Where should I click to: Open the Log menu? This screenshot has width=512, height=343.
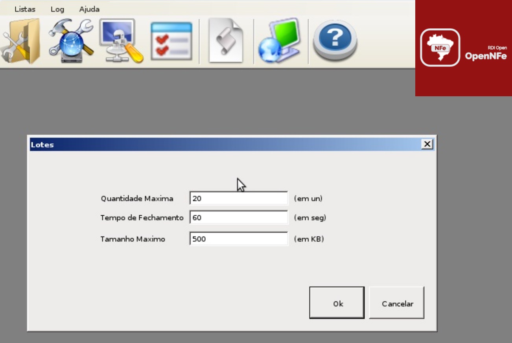(57, 9)
